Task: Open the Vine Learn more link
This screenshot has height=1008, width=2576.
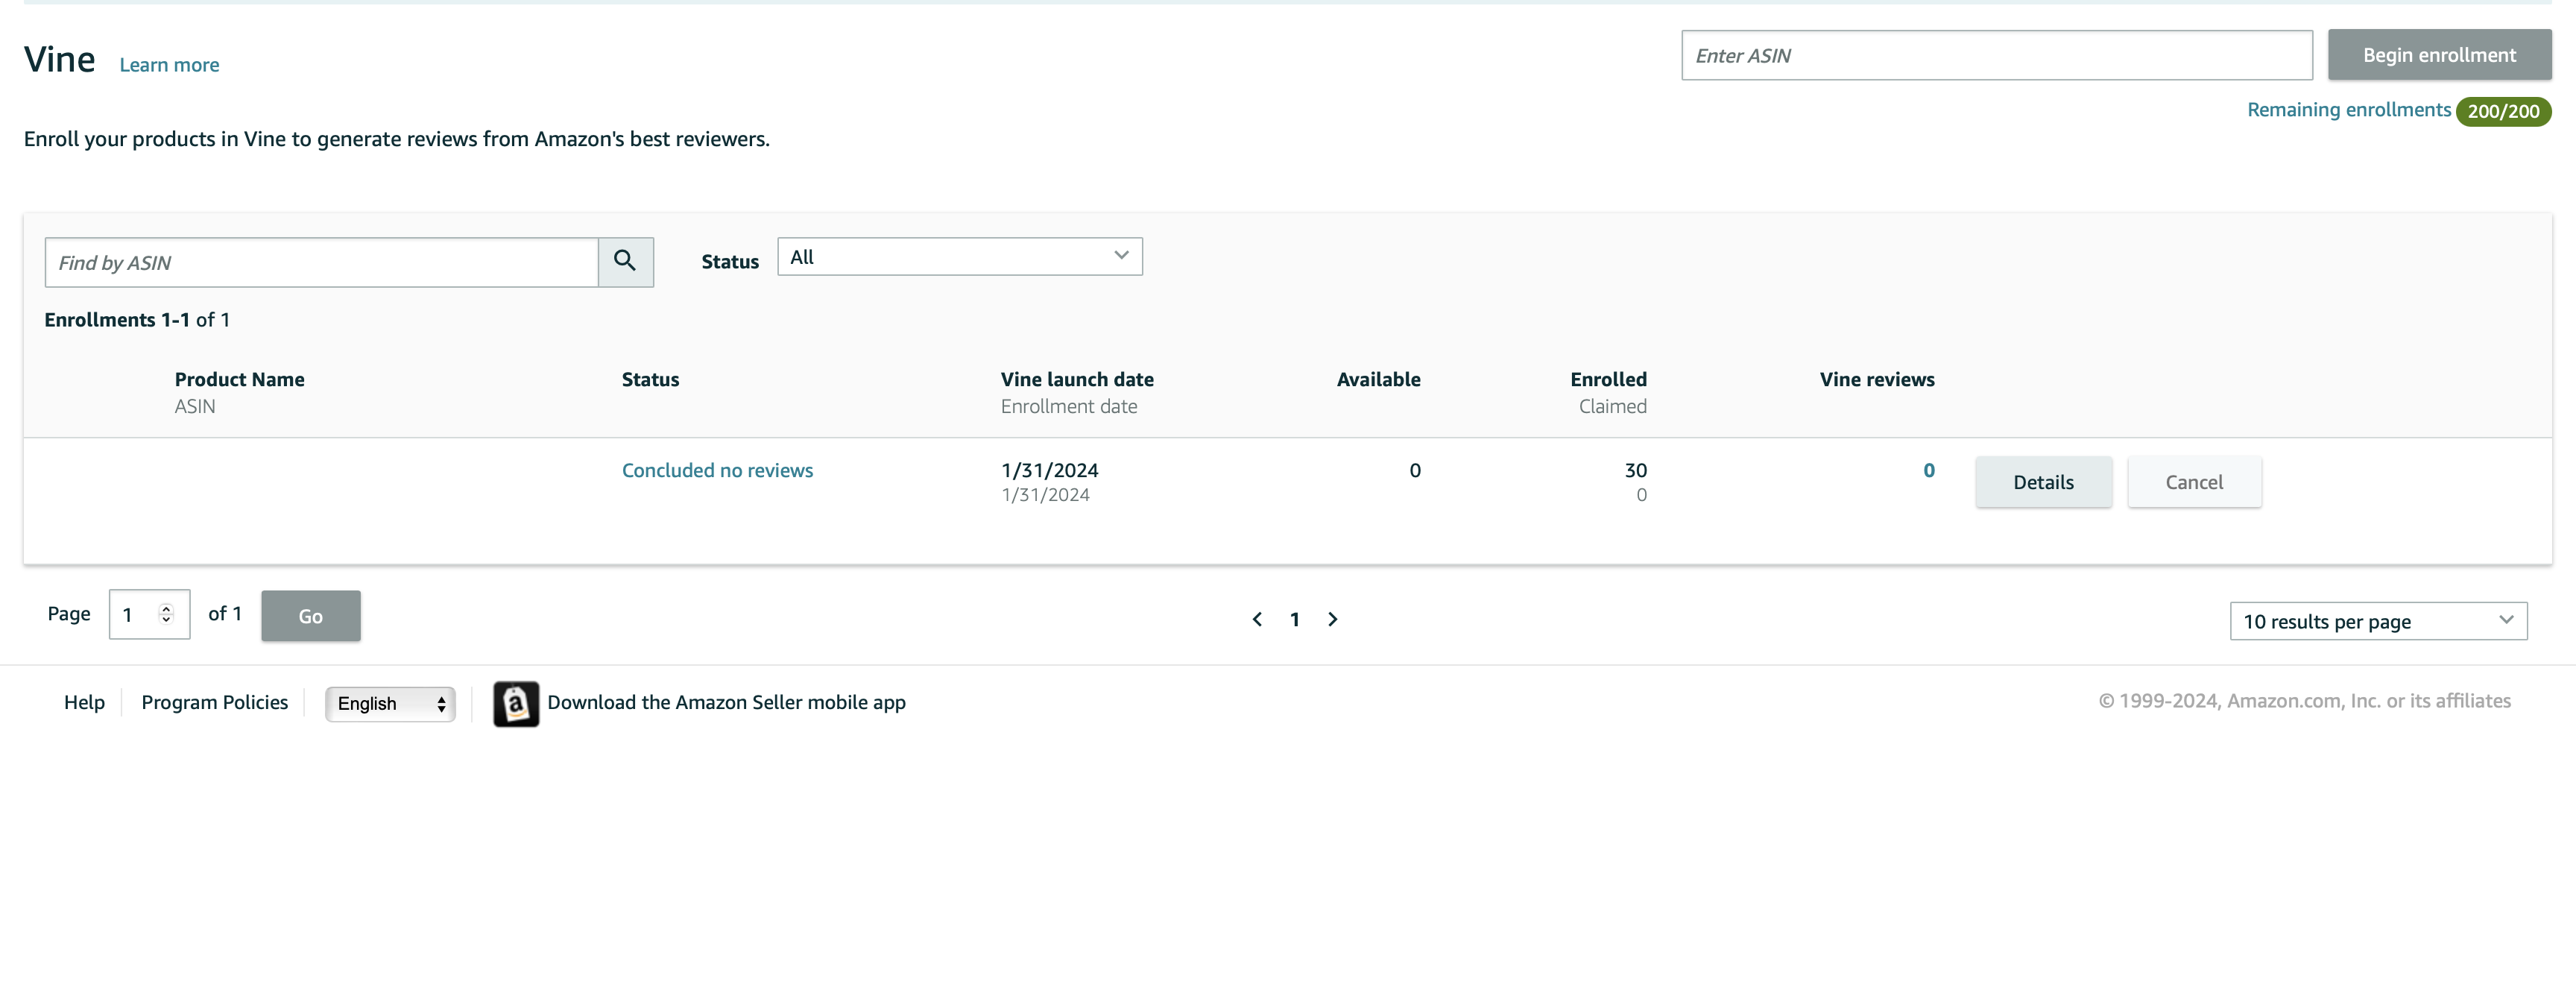Action: pos(169,65)
